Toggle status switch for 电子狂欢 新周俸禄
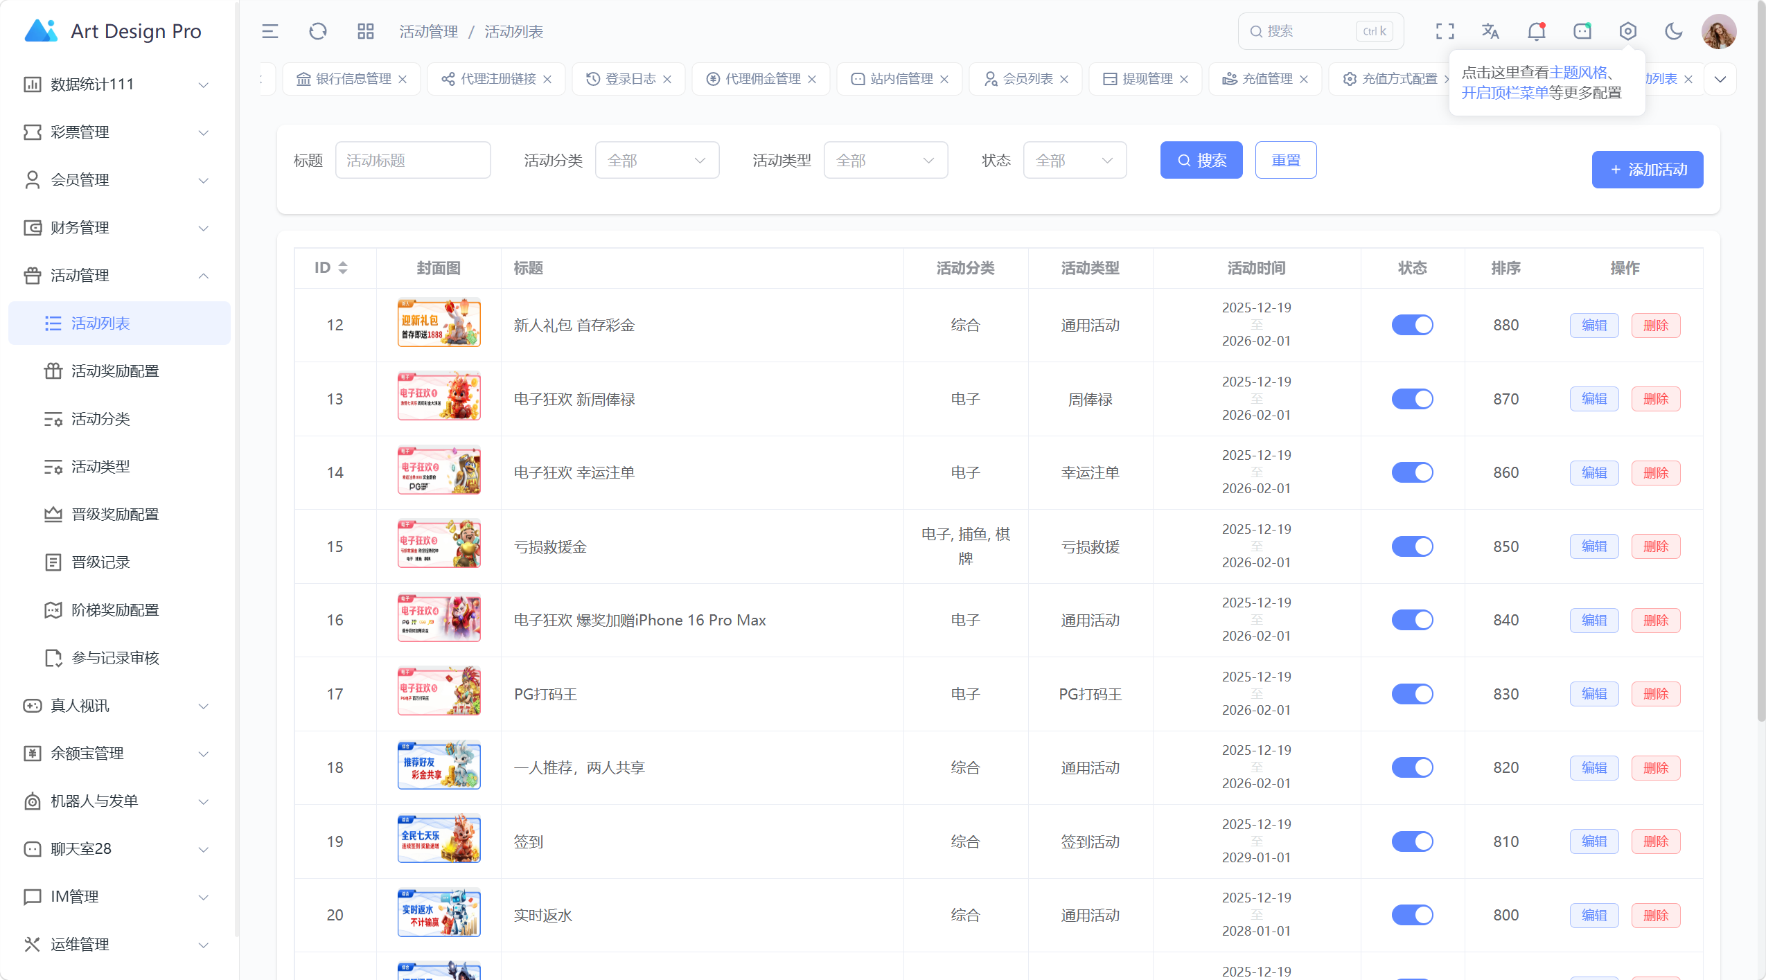Image resolution: width=1766 pixels, height=980 pixels. pyautogui.click(x=1413, y=399)
